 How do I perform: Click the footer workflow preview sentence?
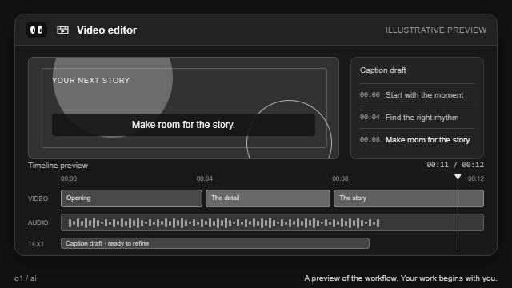401,278
